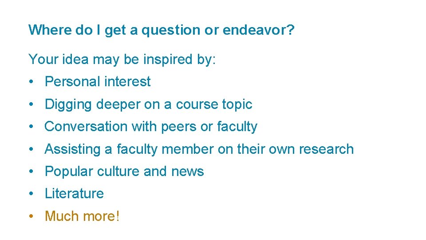
Task: Click 'Digging deeper on a course topic' text
Action: (148, 104)
